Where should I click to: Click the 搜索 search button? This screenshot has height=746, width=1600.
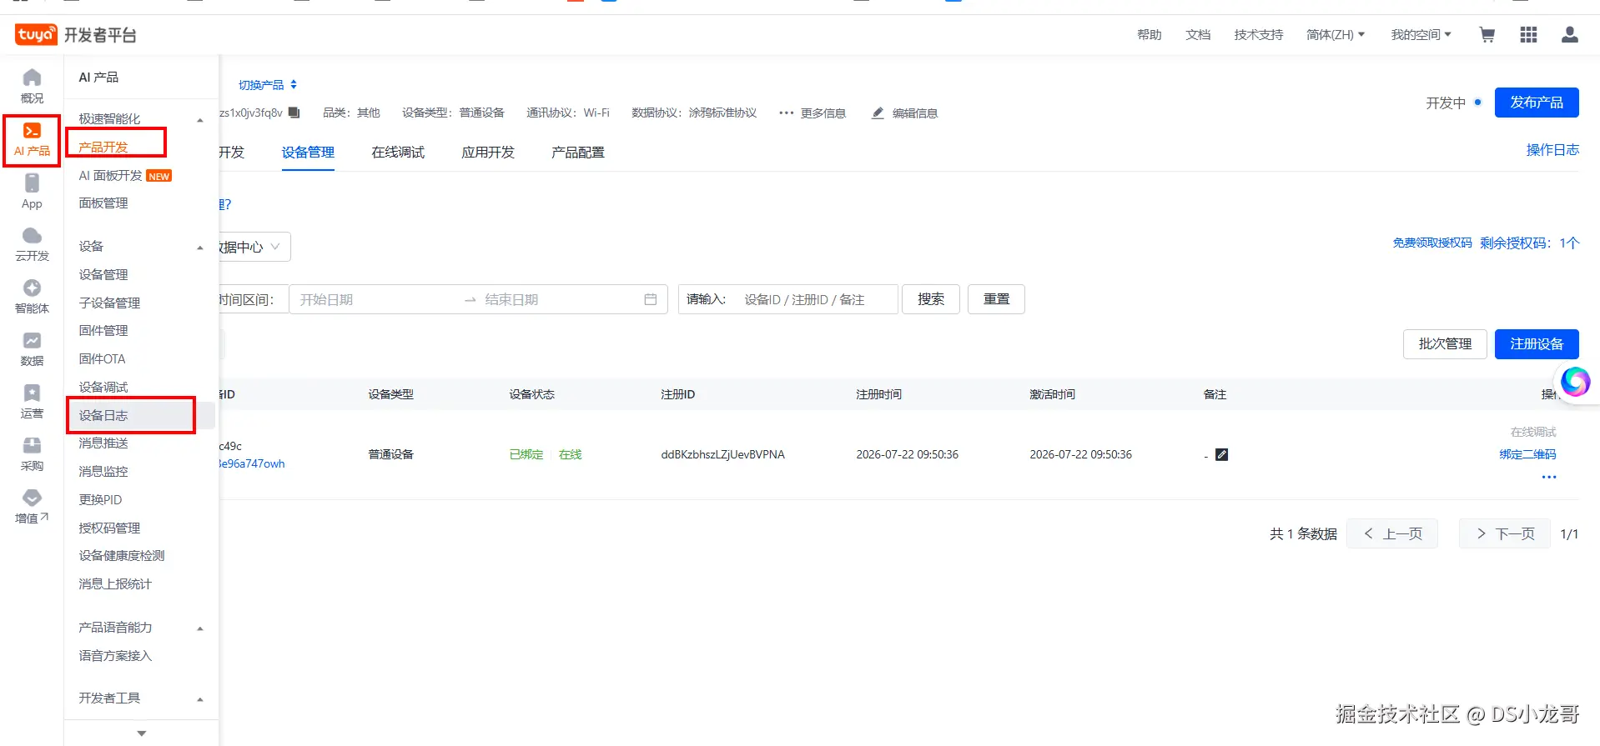coord(931,299)
